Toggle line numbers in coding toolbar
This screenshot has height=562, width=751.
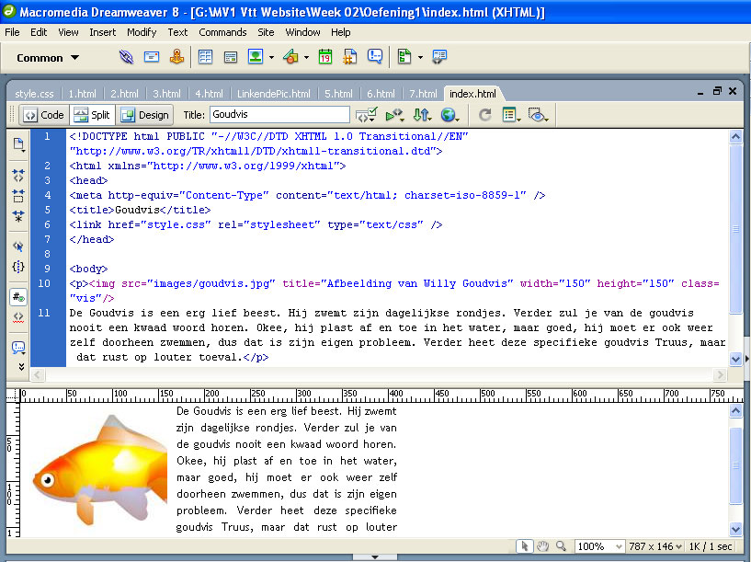tap(17, 297)
